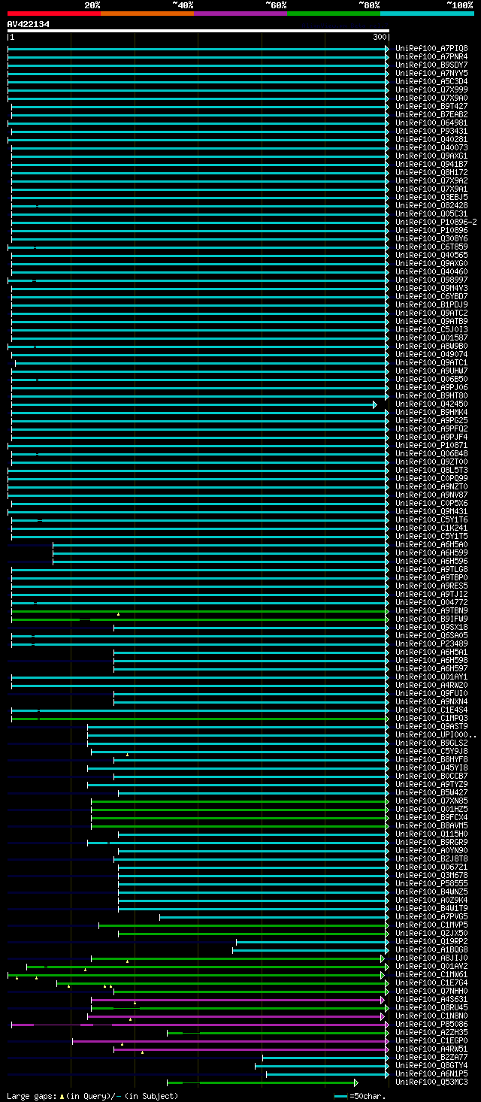Click the truncated UniRef100_UPI000.. label
Image resolution: width=481 pixels, height=1102 pixels.
[x=435, y=735]
